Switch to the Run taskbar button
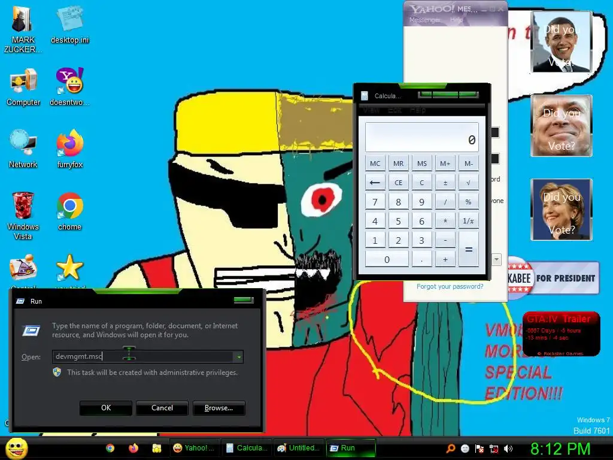 (x=351, y=448)
